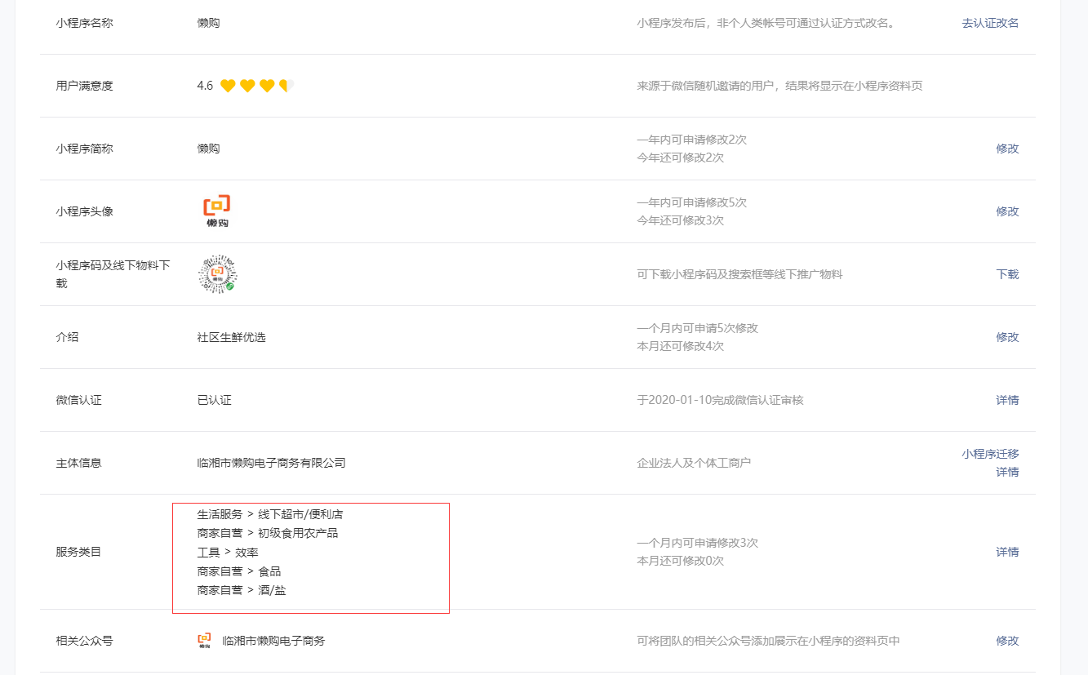Screen dimensions: 1088x675
Task: Click 去认证改名 link for mini program name
Action: [x=990, y=23]
